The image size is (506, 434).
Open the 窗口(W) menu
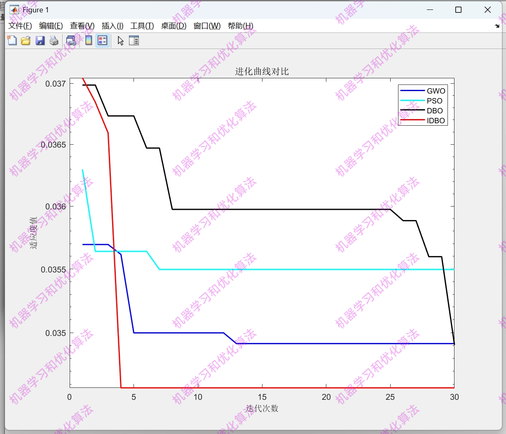[x=207, y=26]
